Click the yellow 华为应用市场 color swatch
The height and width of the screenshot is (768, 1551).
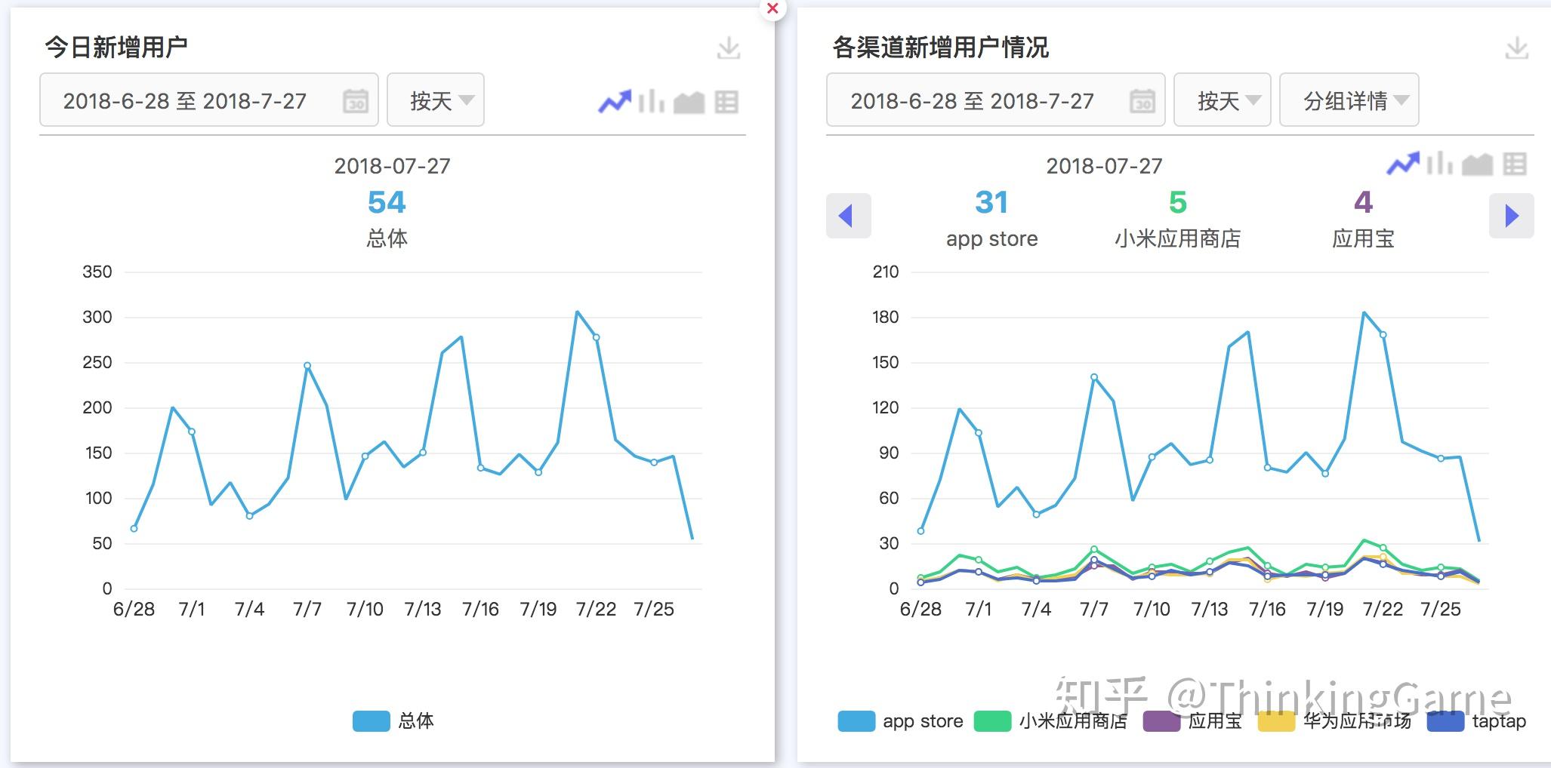click(x=1276, y=721)
